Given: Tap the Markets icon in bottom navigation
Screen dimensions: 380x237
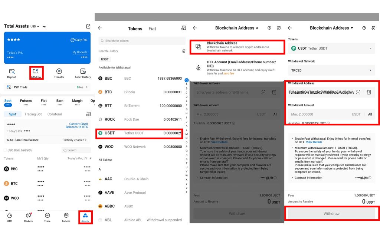Looking at the screenshot, I should coord(28,217).
